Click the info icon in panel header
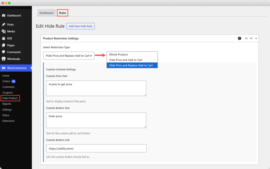Screen dimensions: 270x169 point(240,38)
